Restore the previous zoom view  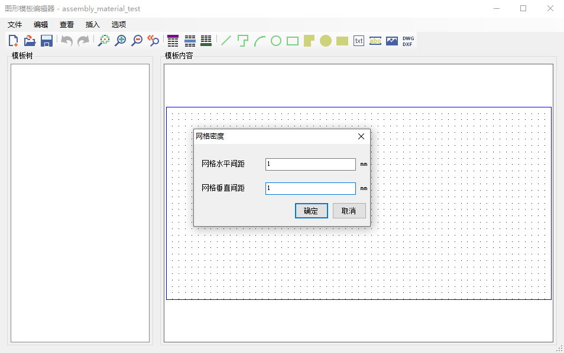154,41
